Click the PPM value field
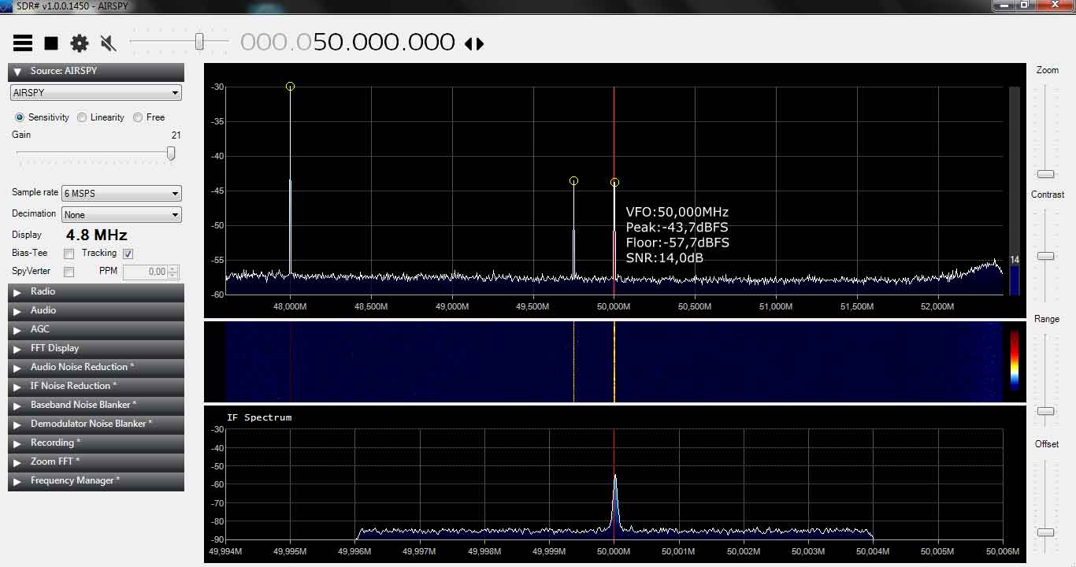The image size is (1076, 567). (x=146, y=272)
